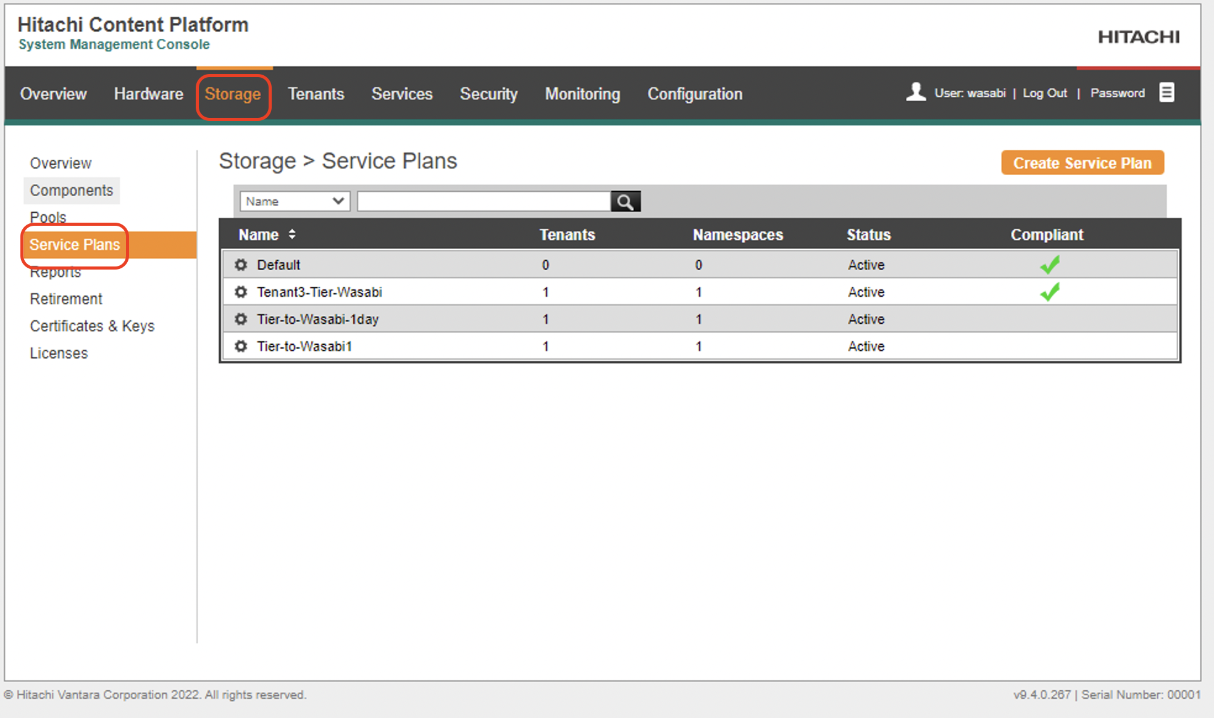
Task: Click gear icon beside Tier-to-Wasabi1
Action: [241, 346]
